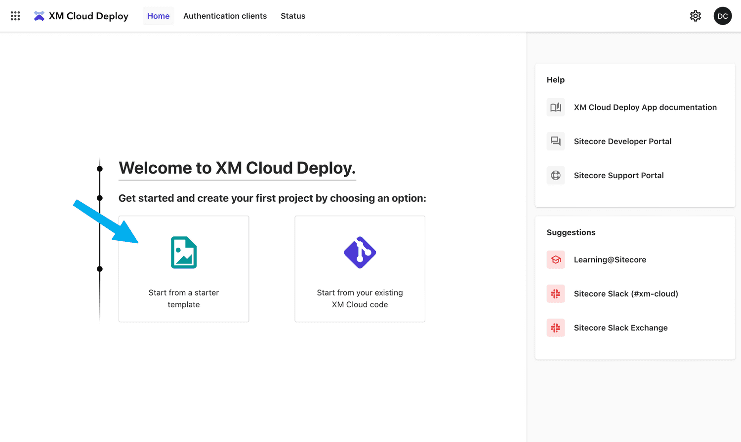The image size is (741, 442).
Task: Choose "Start from your existing XM Cloud code" label
Action: (x=360, y=298)
